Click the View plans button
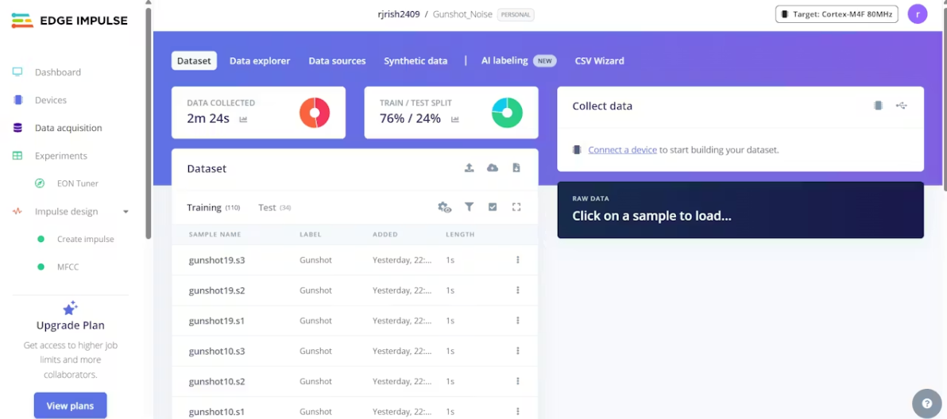 tap(71, 406)
